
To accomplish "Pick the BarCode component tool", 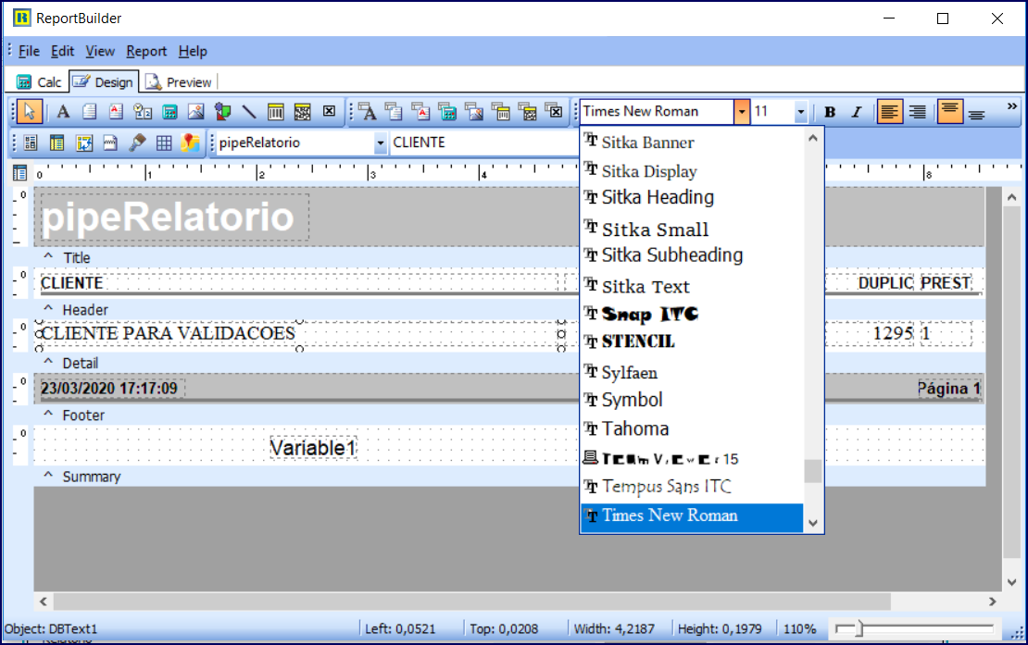I will tap(276, 111).
